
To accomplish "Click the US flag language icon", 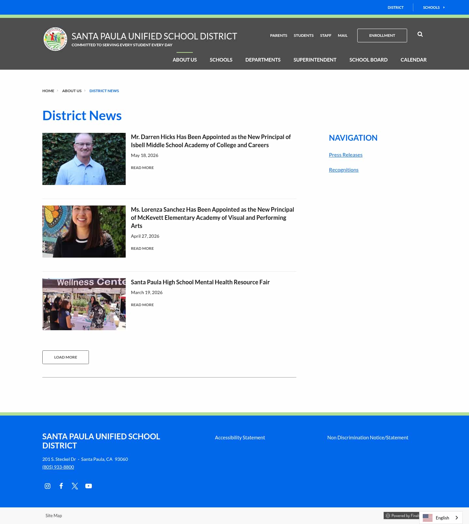I will tap(427, 517).
